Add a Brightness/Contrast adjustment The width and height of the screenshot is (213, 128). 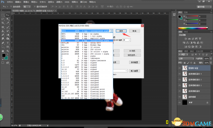coord(186,39)
